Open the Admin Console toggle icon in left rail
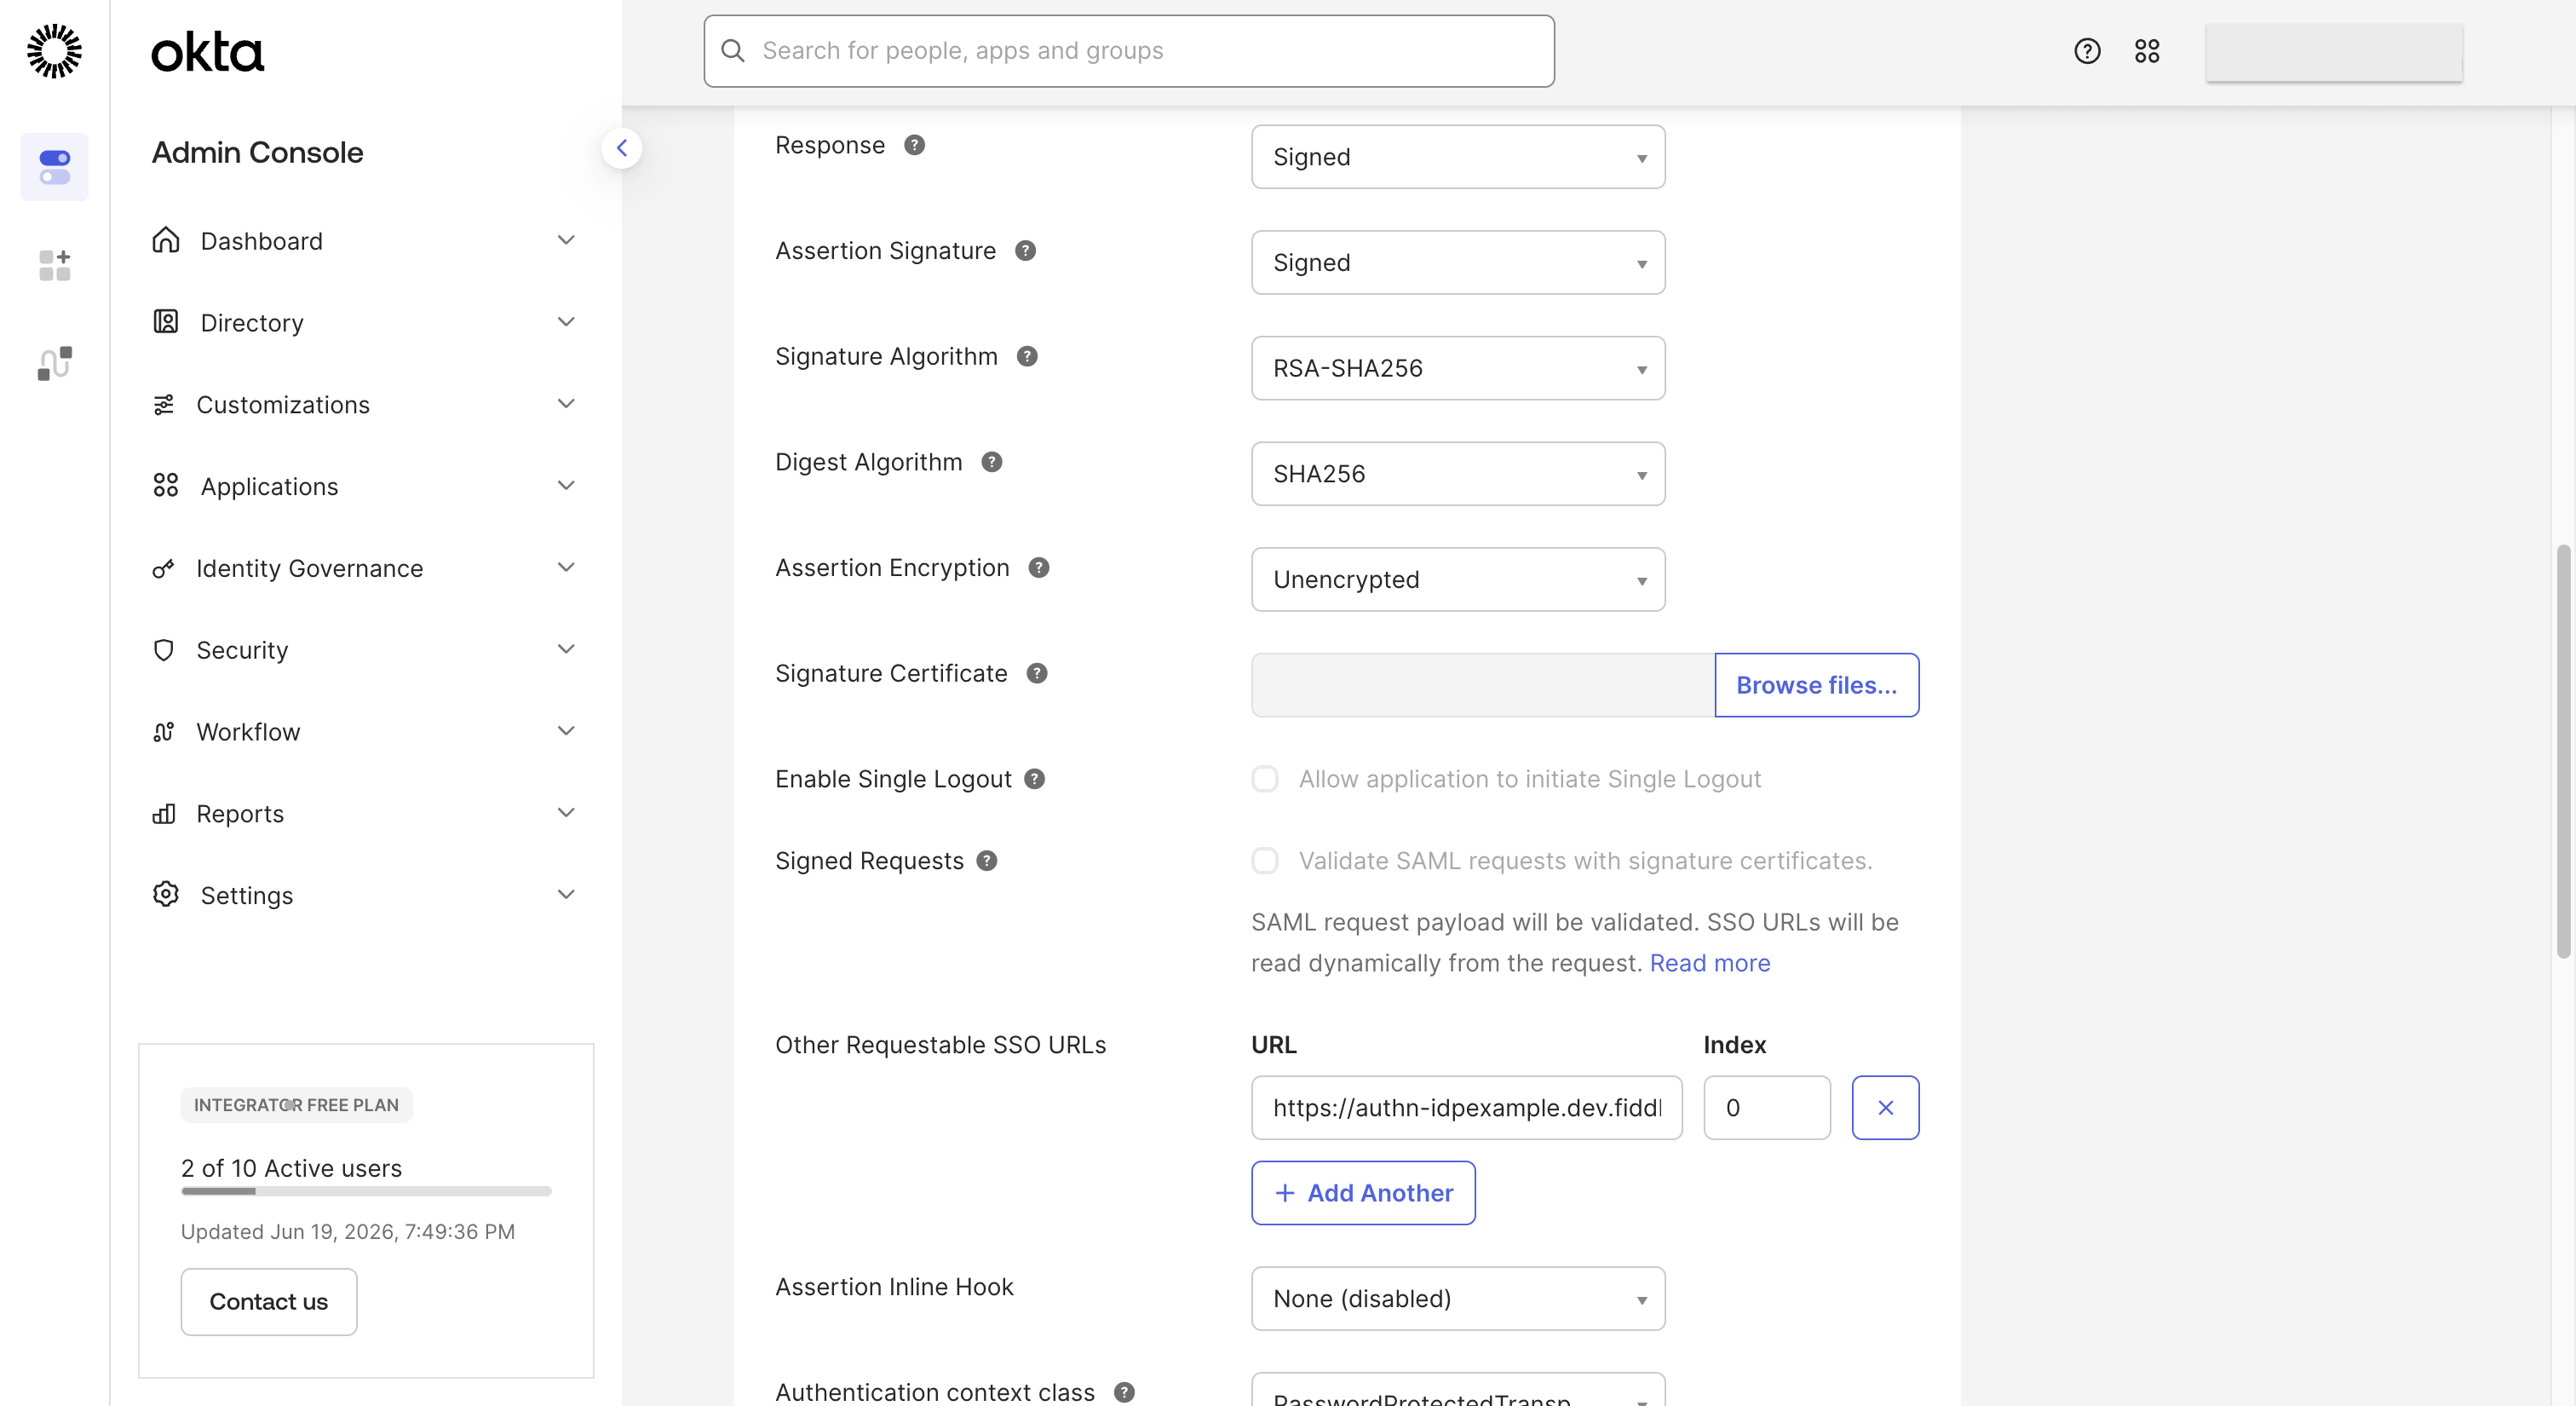The width and height of the screenshot is (2576, 1406). tap(54, 167)
